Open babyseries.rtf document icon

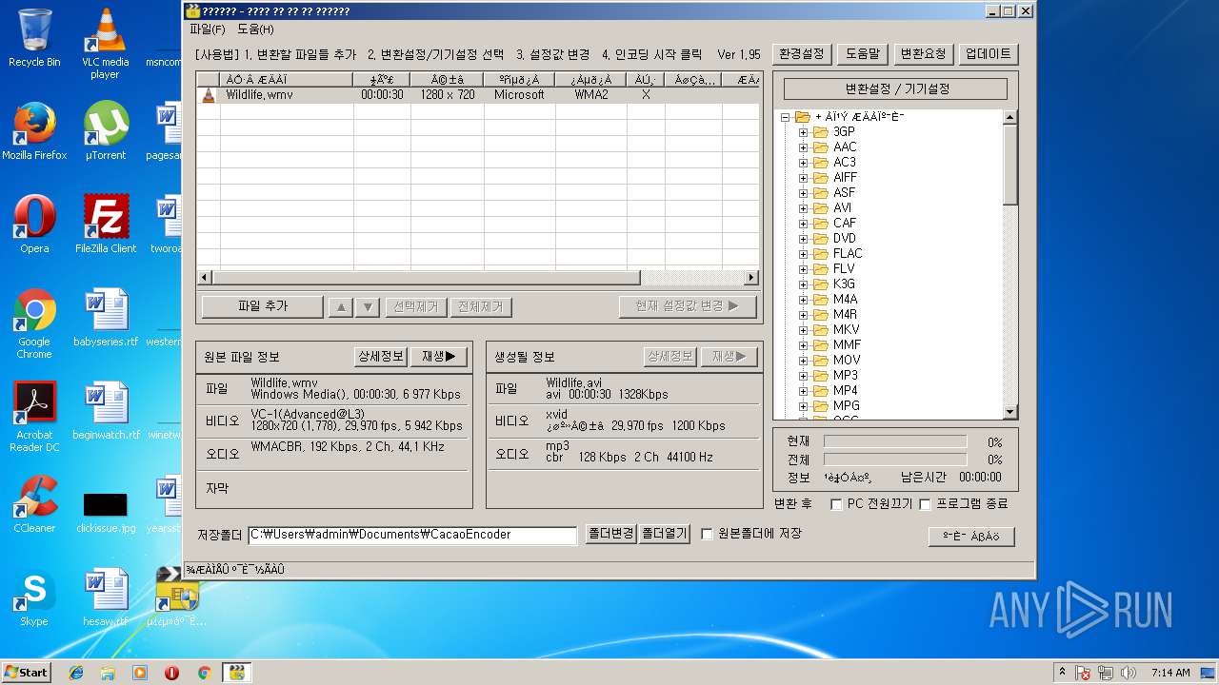tap(105, 318)
